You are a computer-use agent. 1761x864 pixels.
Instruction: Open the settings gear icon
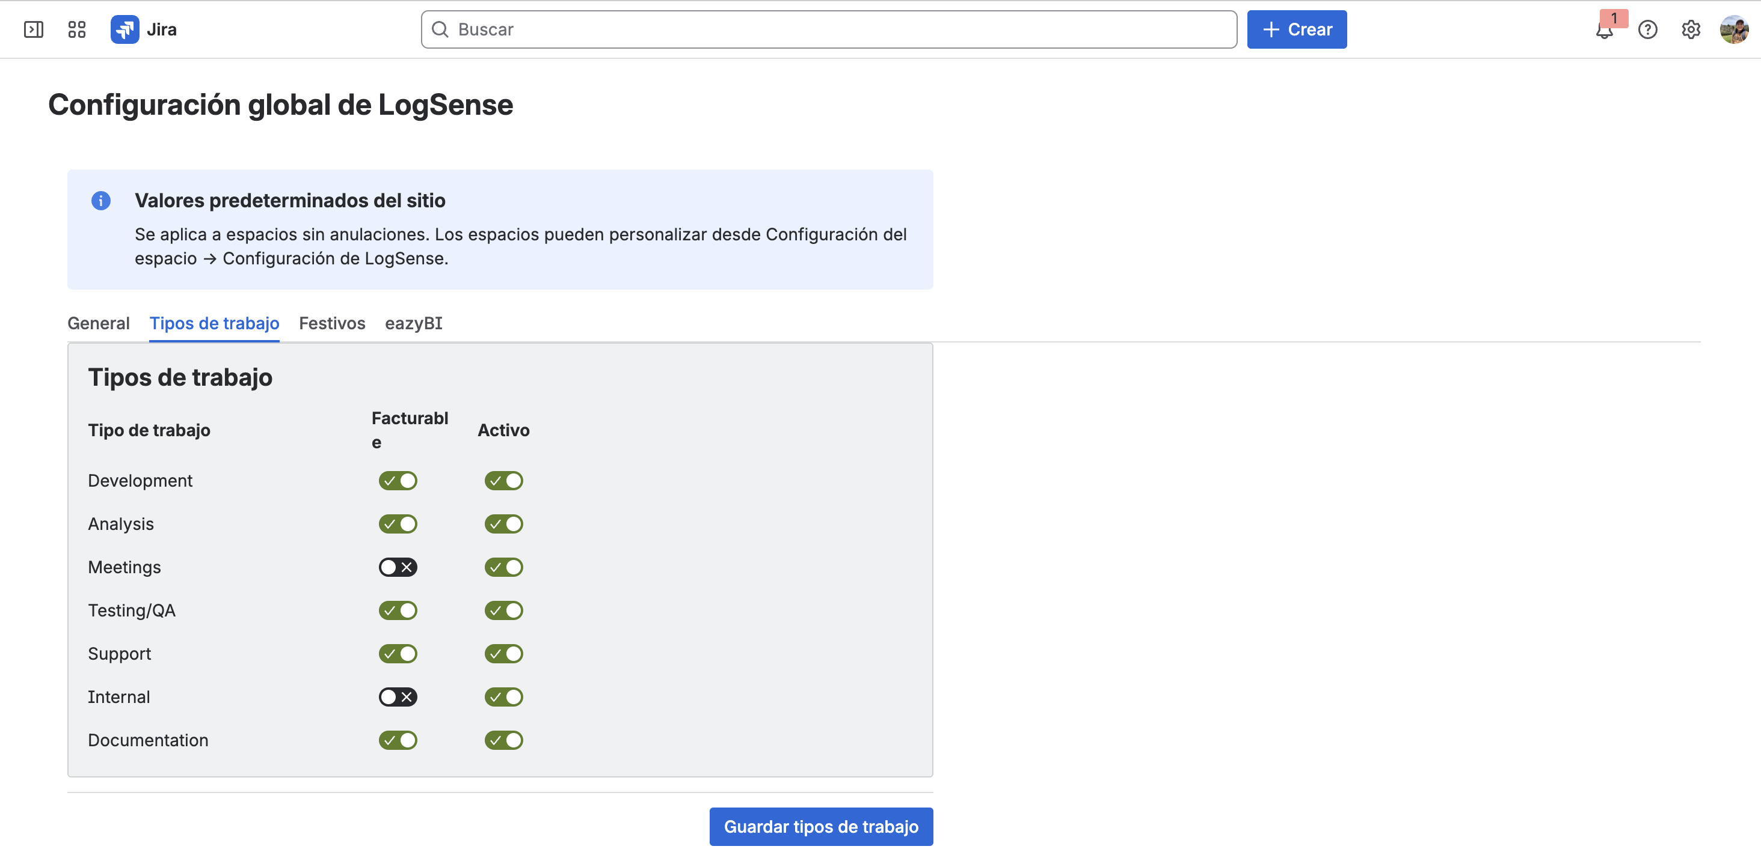point(1691,29)
